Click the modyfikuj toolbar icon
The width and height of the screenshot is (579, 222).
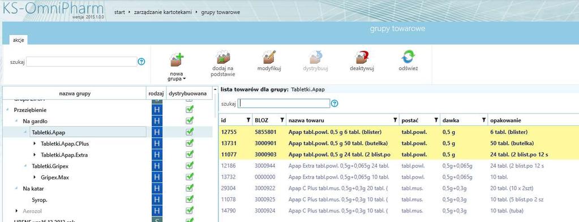tap(269, 57)
